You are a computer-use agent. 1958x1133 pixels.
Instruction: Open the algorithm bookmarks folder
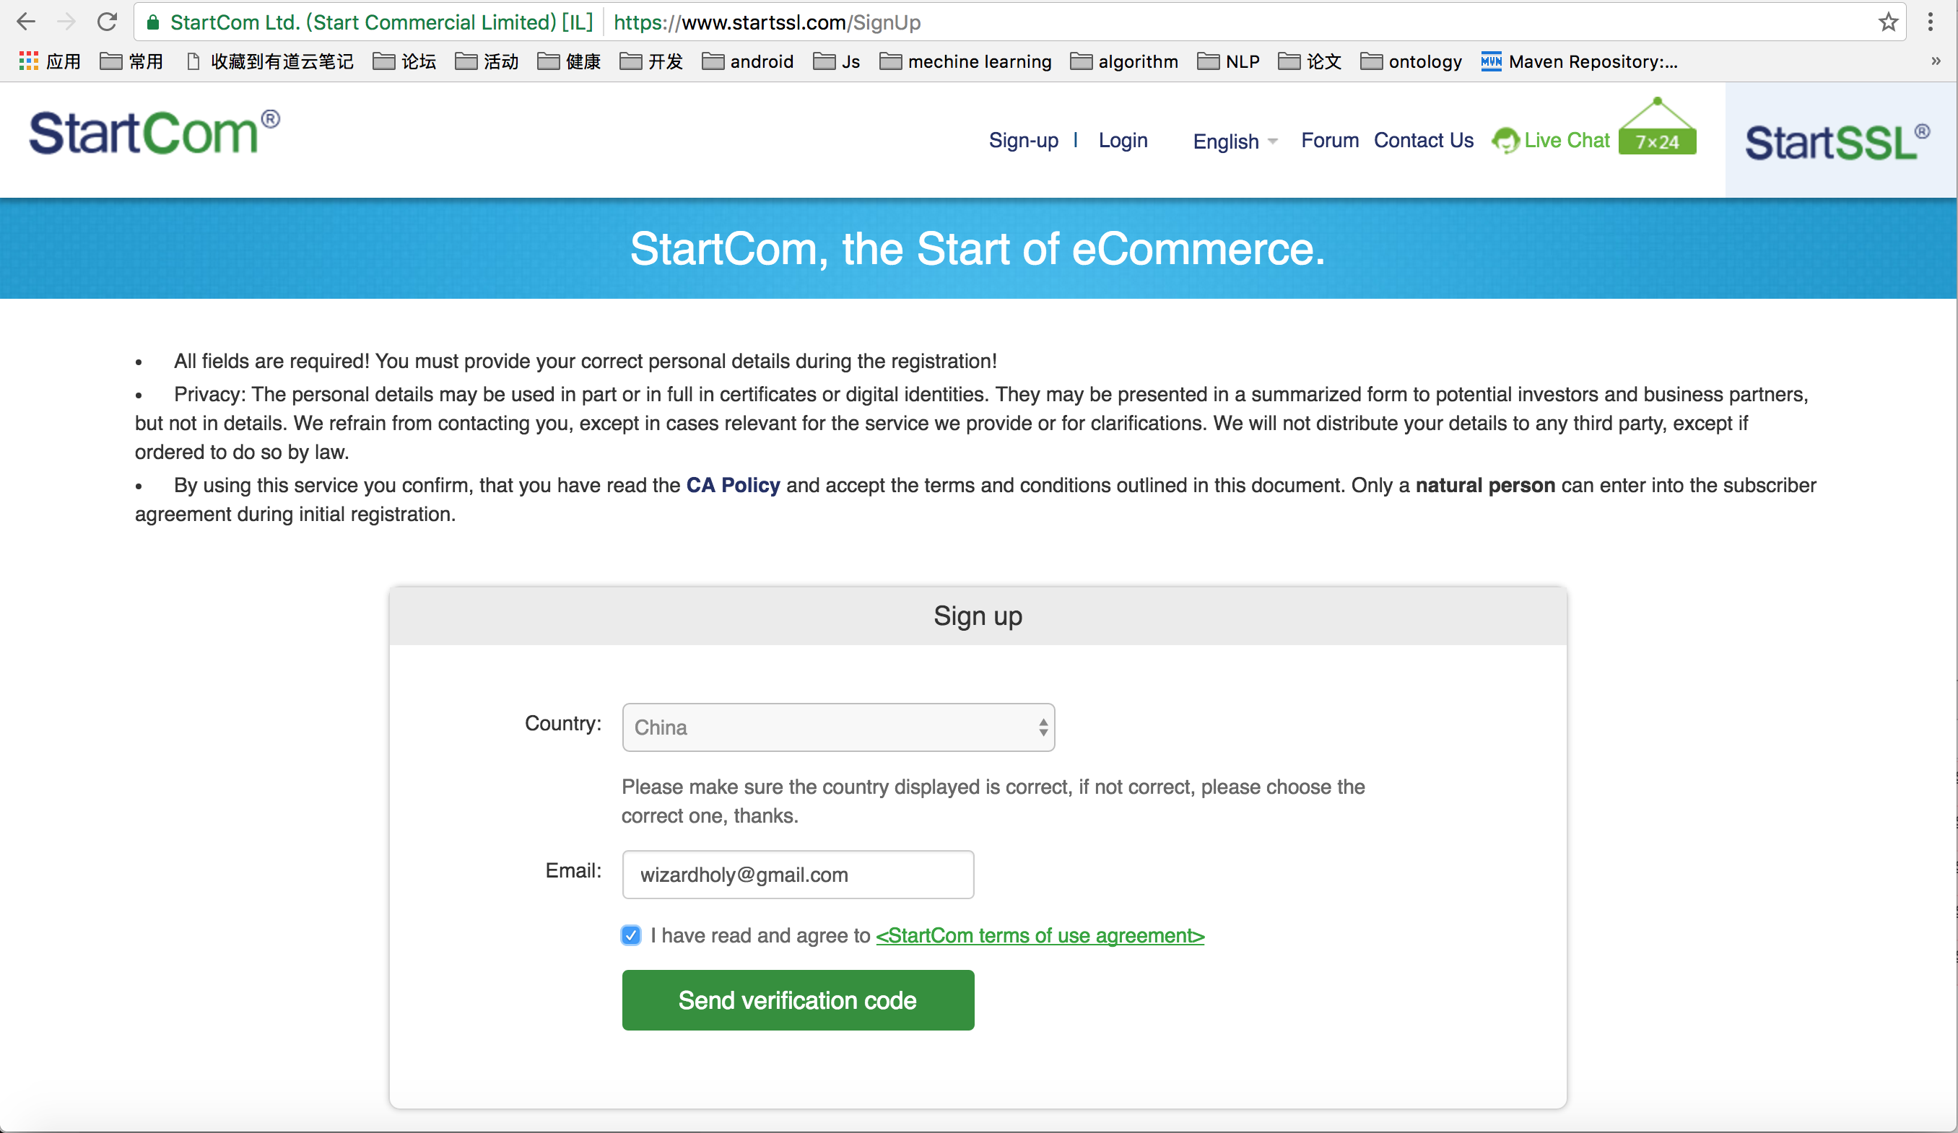pyautogui.click(x=1123, y=61)
